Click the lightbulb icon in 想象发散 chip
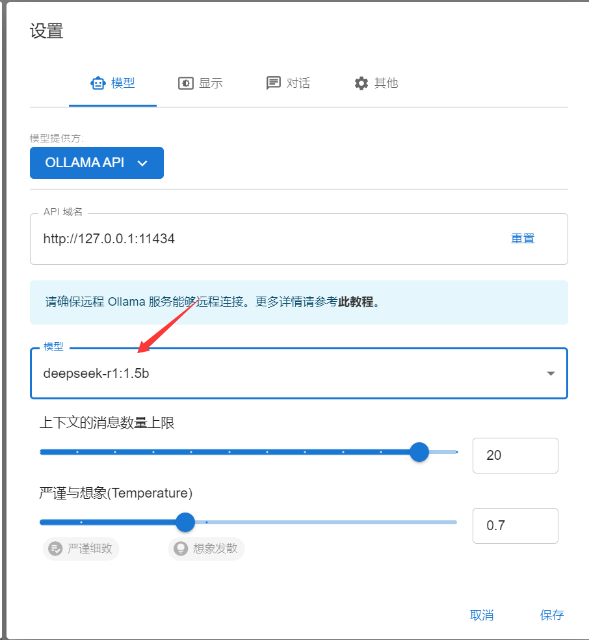 coord(181,548)
